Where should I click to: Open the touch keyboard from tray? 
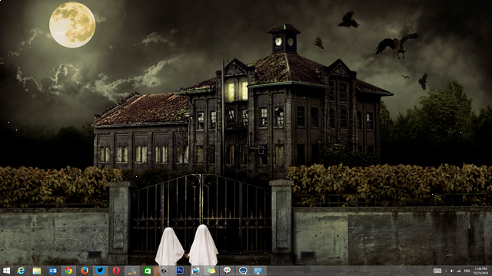[x=437, y=271]
